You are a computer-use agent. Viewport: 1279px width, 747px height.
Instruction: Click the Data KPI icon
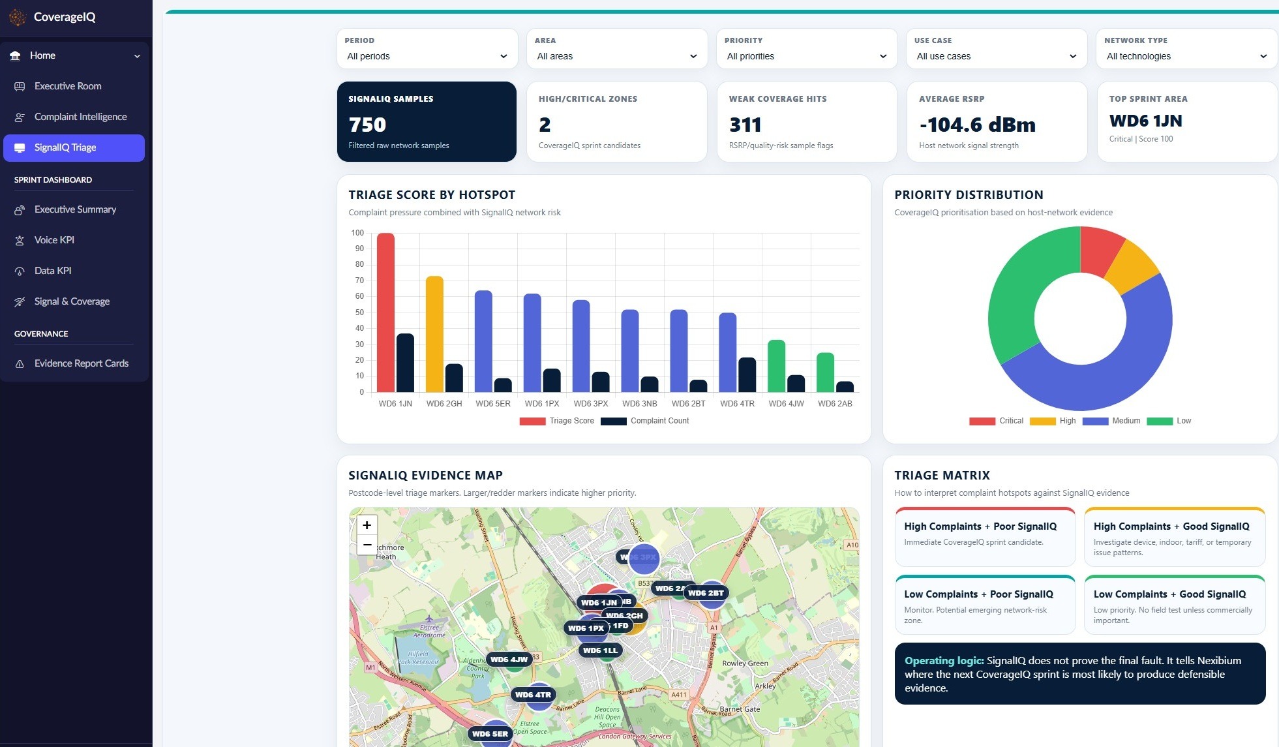point(20,271)
